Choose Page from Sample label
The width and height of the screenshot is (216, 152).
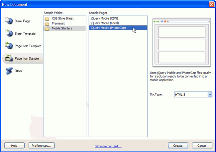pos(27,59)
